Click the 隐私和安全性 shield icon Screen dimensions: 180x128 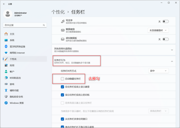pyautogui.click(x=6, y=97)
